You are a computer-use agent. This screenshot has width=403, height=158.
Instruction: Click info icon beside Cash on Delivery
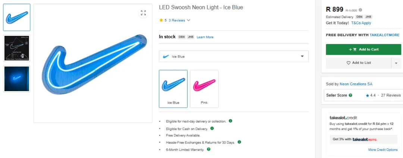coord(212,128)
